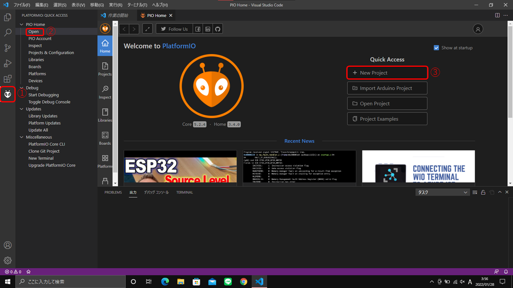
Task: Open the Search view in activity bar
Action: point(8,33)
